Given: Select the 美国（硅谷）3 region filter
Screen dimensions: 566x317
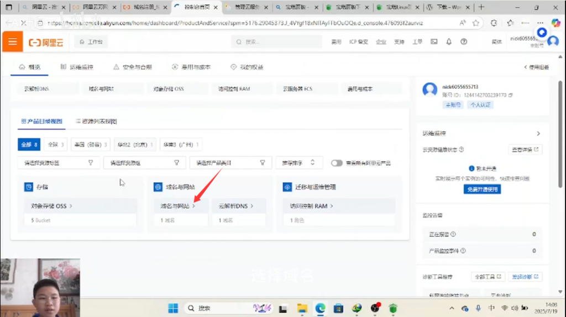Looking at the screenshot, I should tap(91, 144).
